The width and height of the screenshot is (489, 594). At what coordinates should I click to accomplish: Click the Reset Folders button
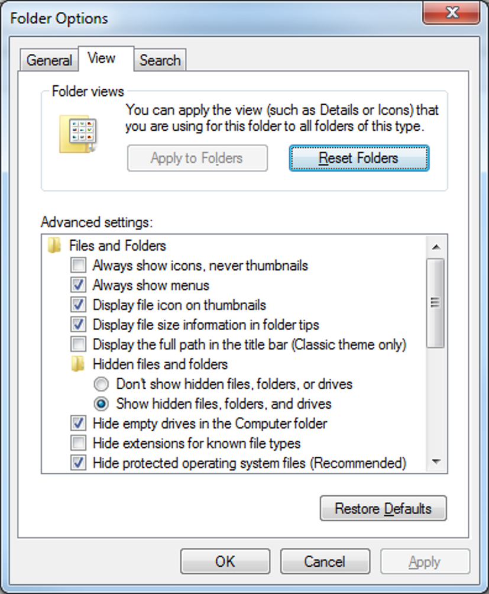(x=359, y=158)
